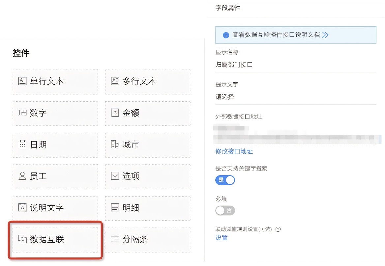Viewport: 385px width, 266px height.
Task: Click the 修改接口地址 link
Action: pyautogui.click(x=234, y=152)
